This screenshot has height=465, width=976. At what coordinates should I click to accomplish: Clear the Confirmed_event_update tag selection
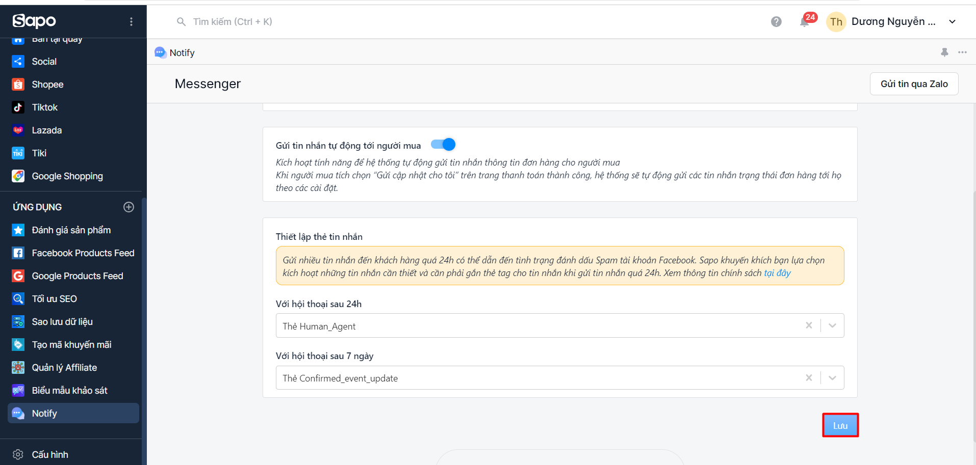click(809, 378)
